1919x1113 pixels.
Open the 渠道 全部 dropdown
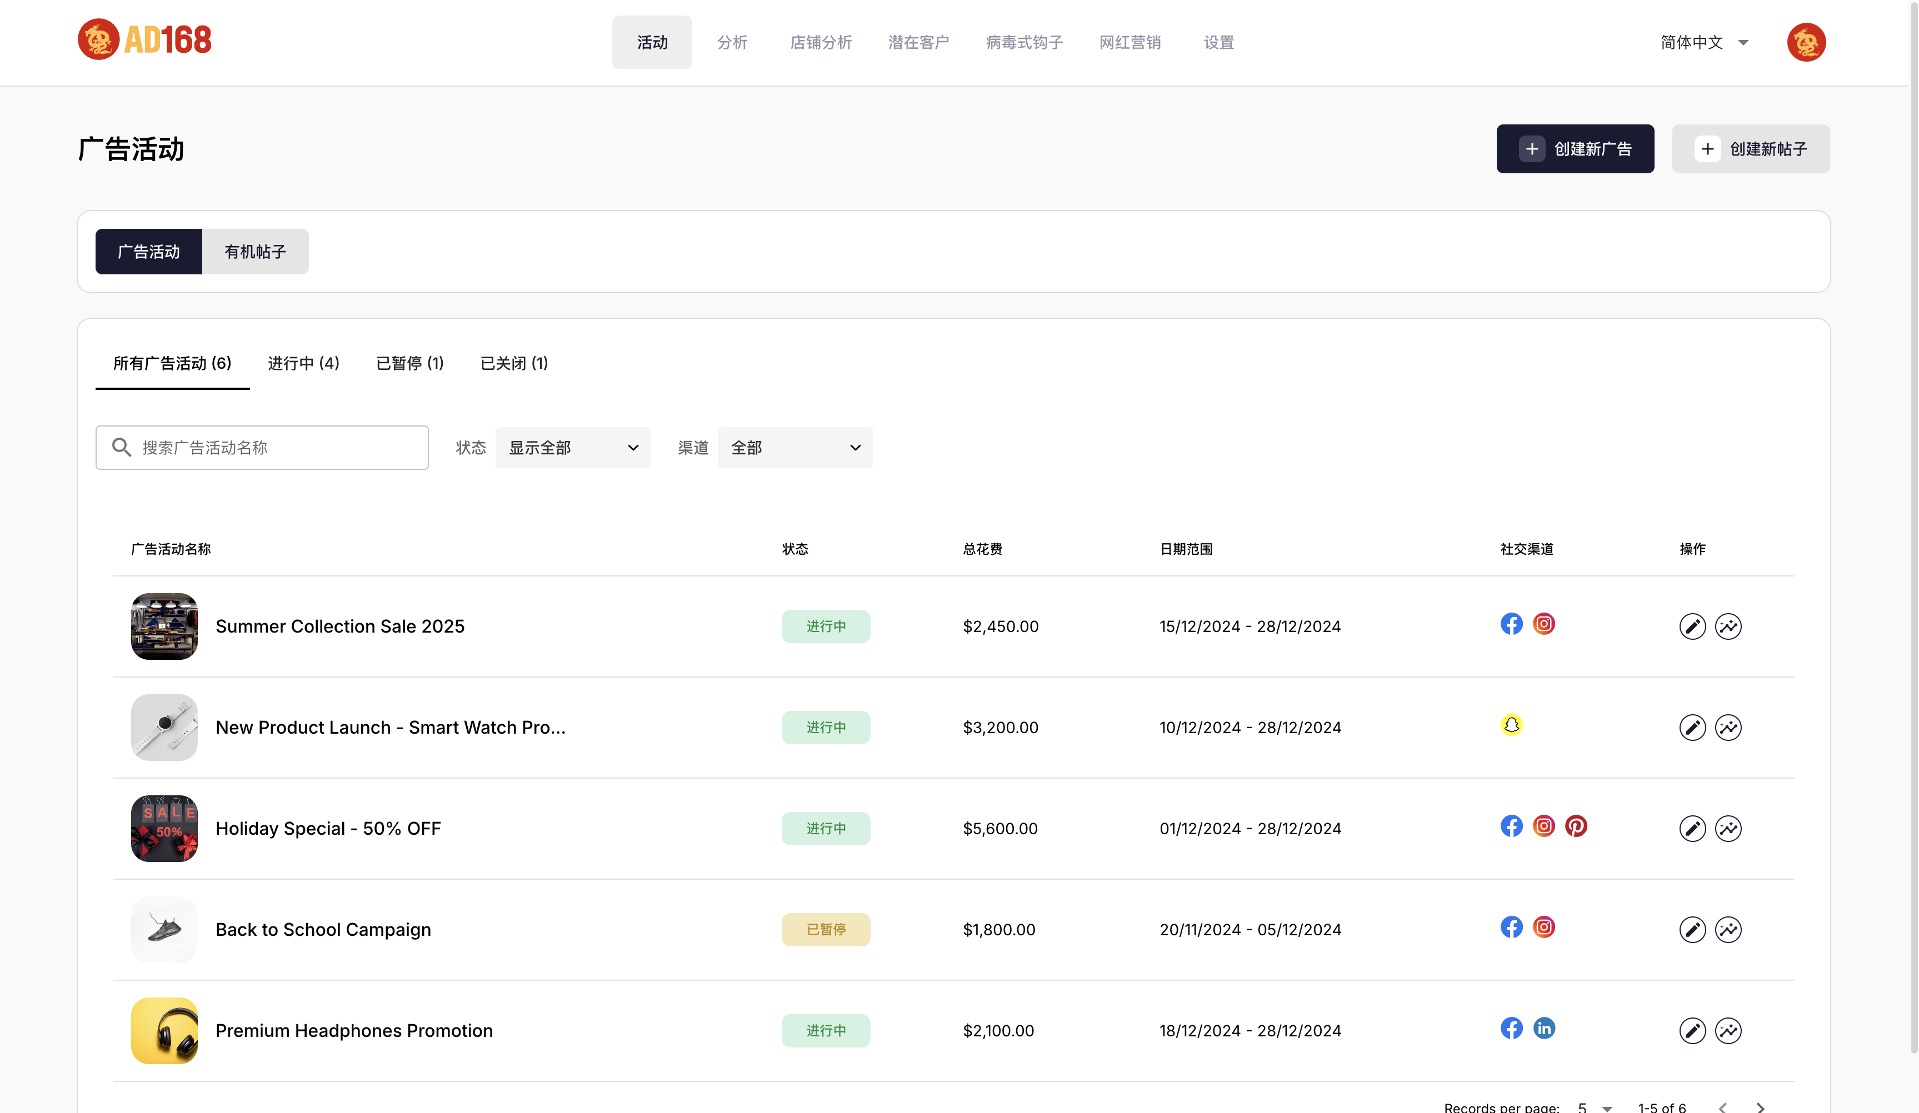tap(795, 448)
